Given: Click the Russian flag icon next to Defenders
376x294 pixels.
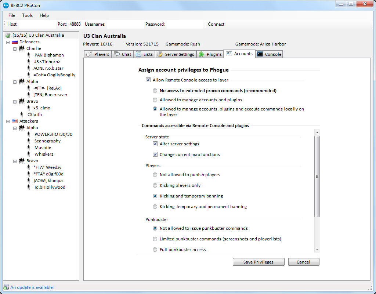Looking at the screenshot, I should pos(15,42).
